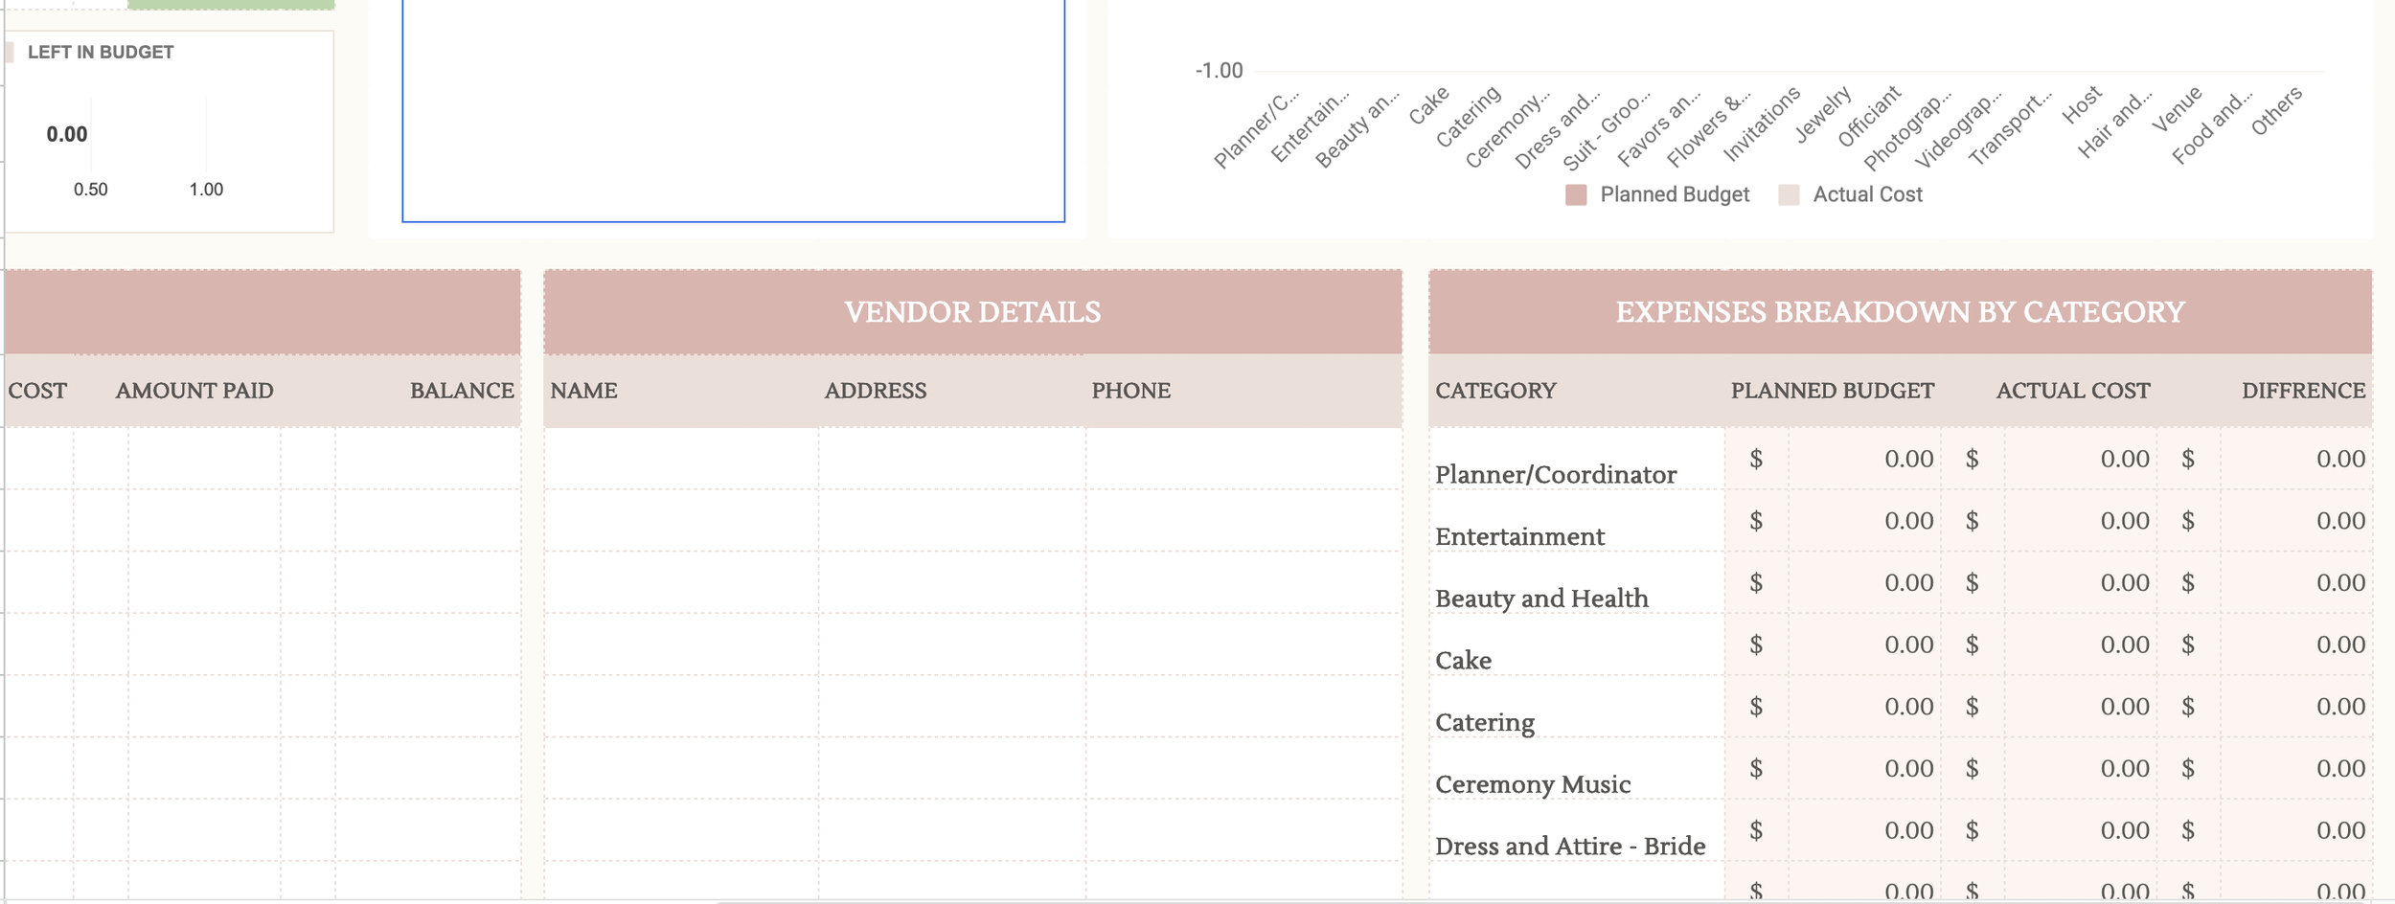This screenshot has width=2395, height=904.
Task: Click the AMOUNT PAID column header
Action: click(x=194, y=390)
